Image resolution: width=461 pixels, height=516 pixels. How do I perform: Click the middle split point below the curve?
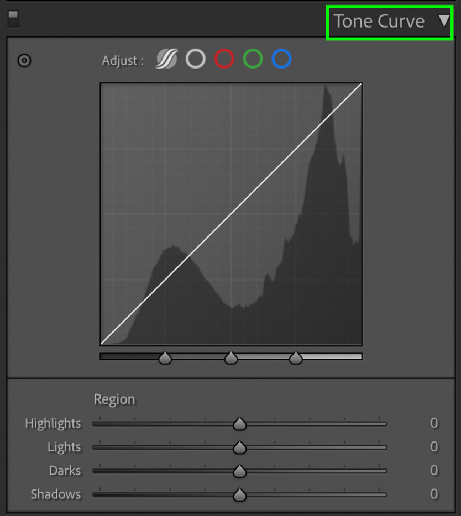coord(230,357)
